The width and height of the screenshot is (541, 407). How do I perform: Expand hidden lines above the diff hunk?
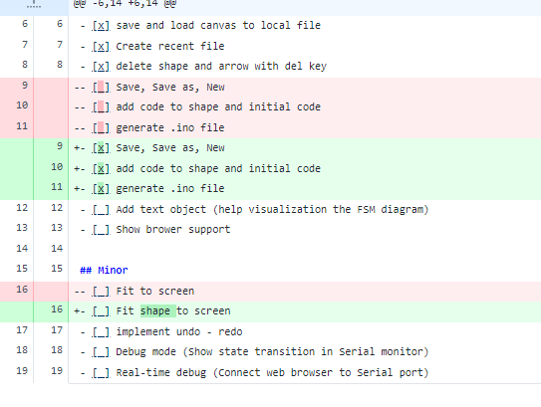point(34,4)
